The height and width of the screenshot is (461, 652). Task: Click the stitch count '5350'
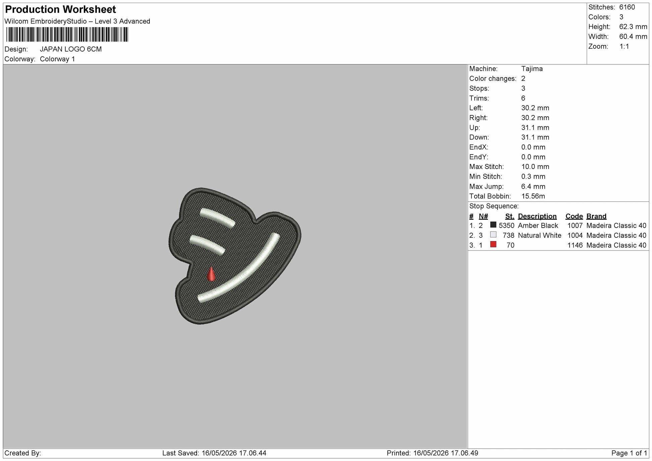coord(506,226)
